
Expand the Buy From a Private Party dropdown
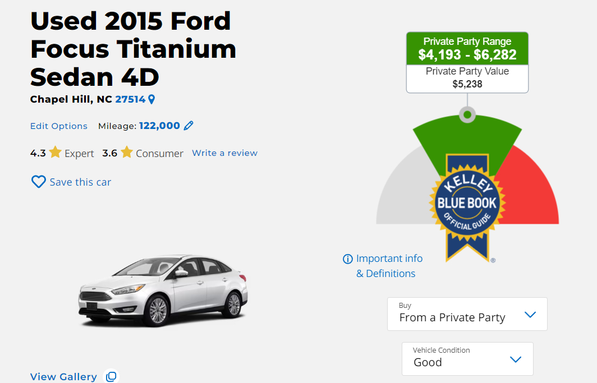click(467, 314)
